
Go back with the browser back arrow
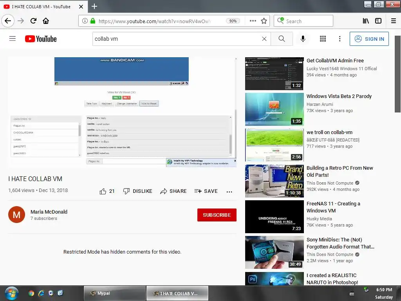[x=8, y=21]
